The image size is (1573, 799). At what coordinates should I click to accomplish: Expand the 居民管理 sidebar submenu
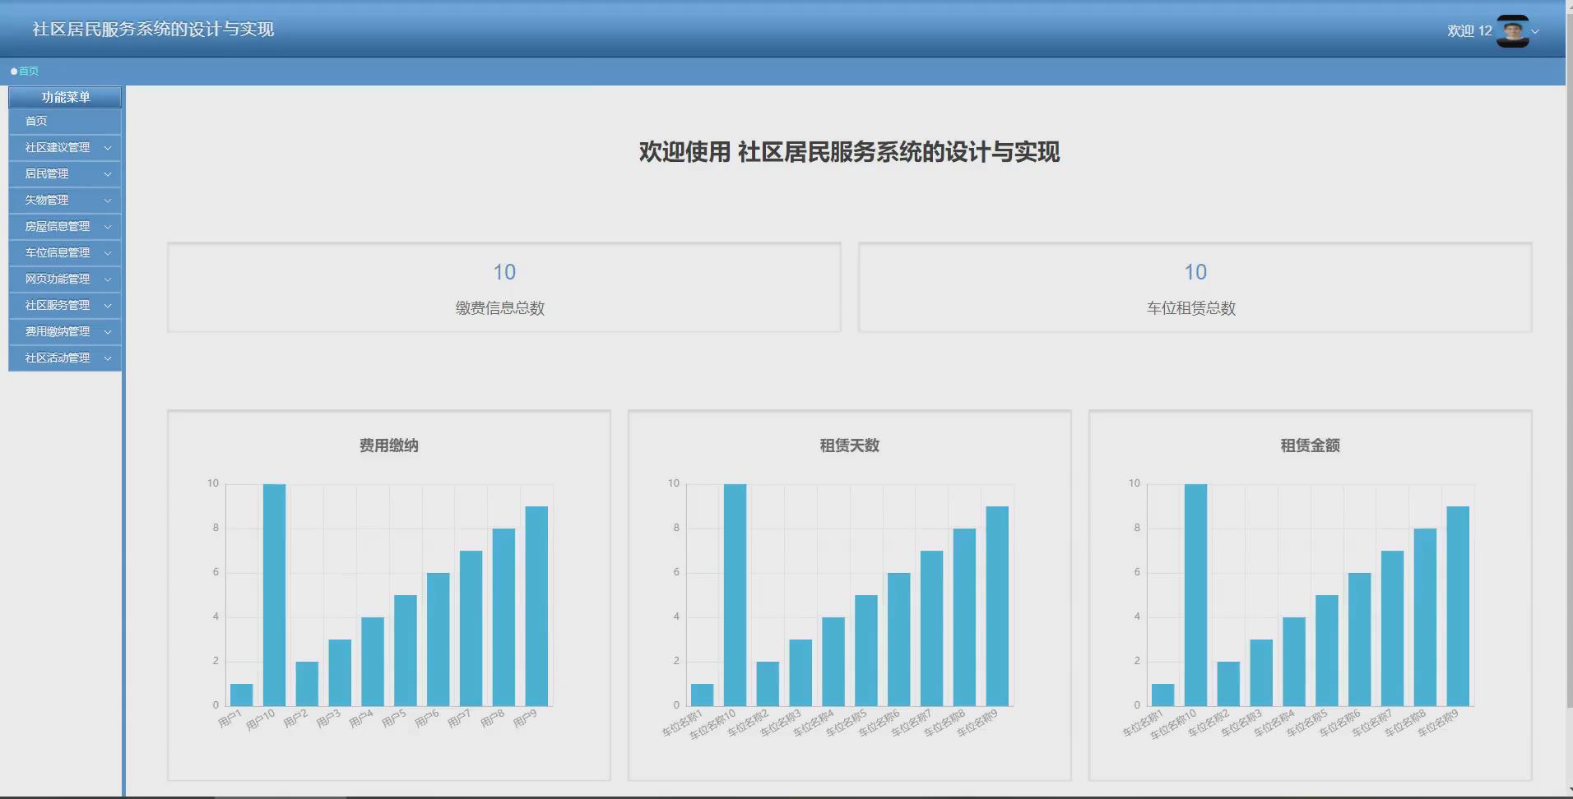point(64,173)
